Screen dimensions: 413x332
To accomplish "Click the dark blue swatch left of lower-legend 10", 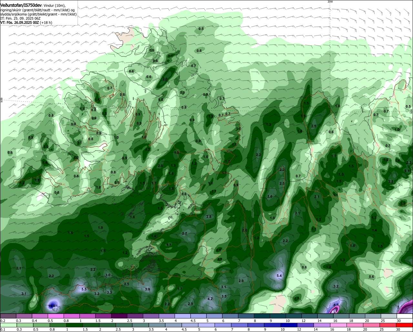I will [272, 325].
